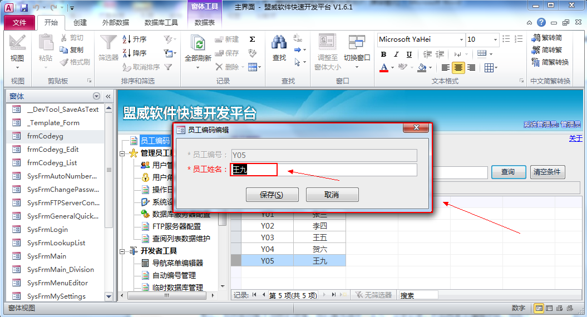Click the save icon in quick access toolbar
This screenshot has height=317, width=587.
coord(24,7)
